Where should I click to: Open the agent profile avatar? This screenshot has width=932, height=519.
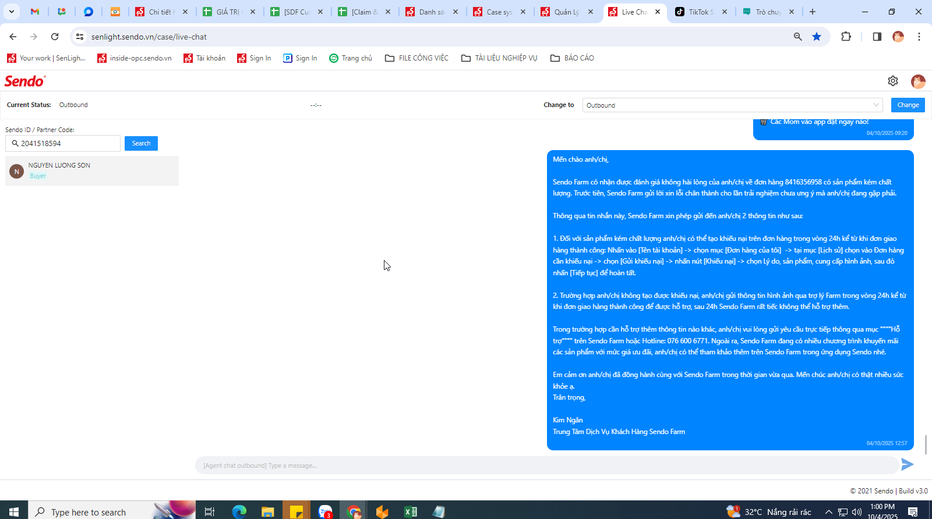point(918,81)
